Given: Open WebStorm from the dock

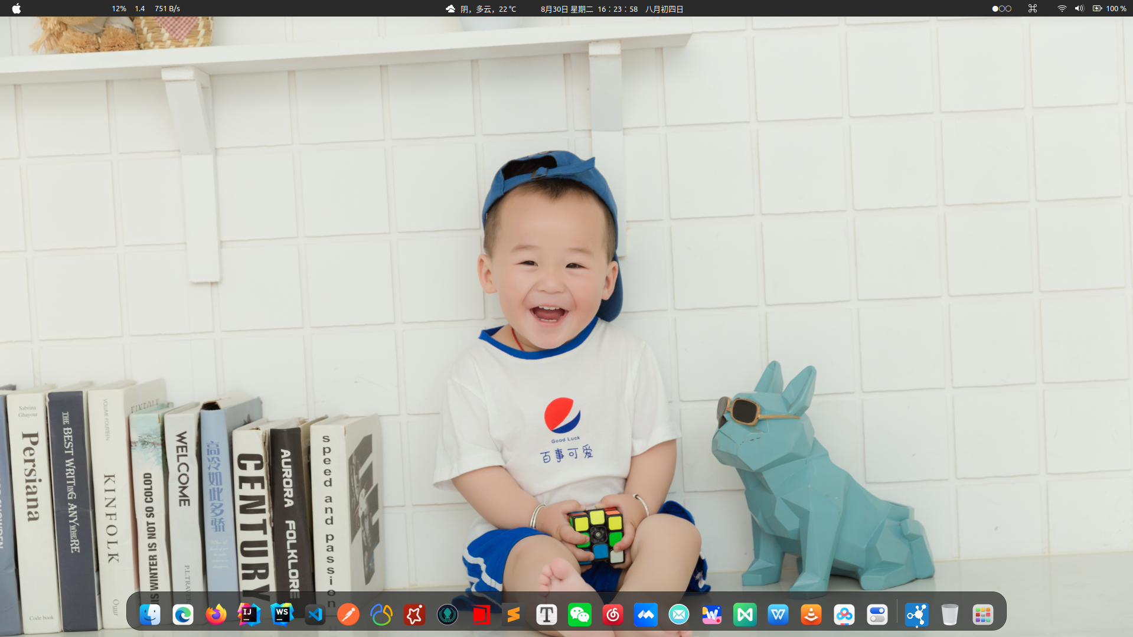Looking at the screenshot, I should [282, 615].
